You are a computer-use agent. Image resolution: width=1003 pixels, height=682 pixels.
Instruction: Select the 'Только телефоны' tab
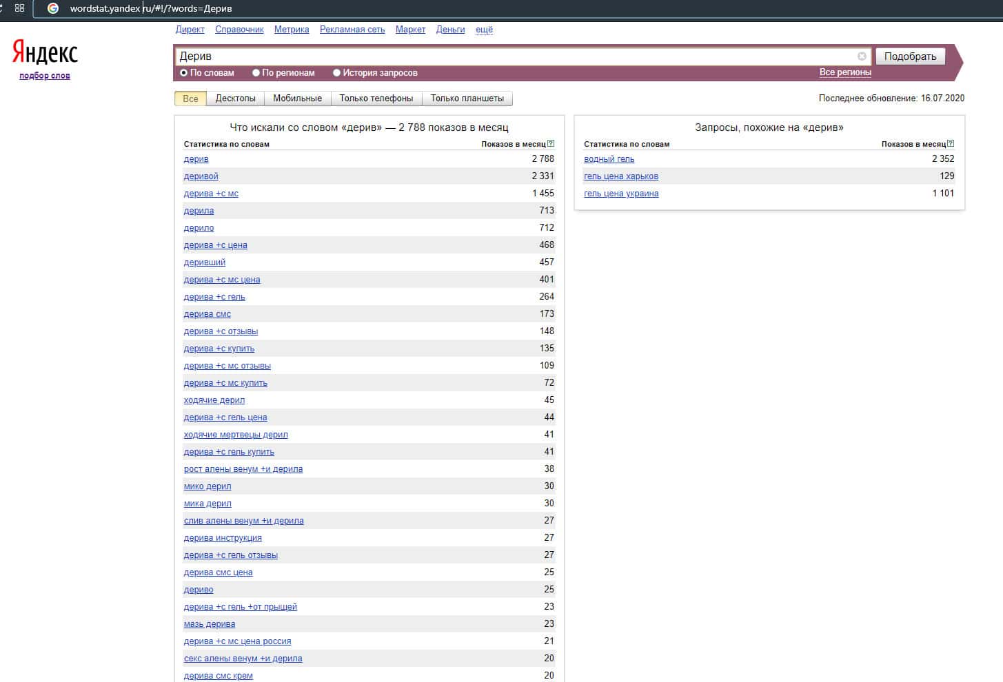(376, 99)
